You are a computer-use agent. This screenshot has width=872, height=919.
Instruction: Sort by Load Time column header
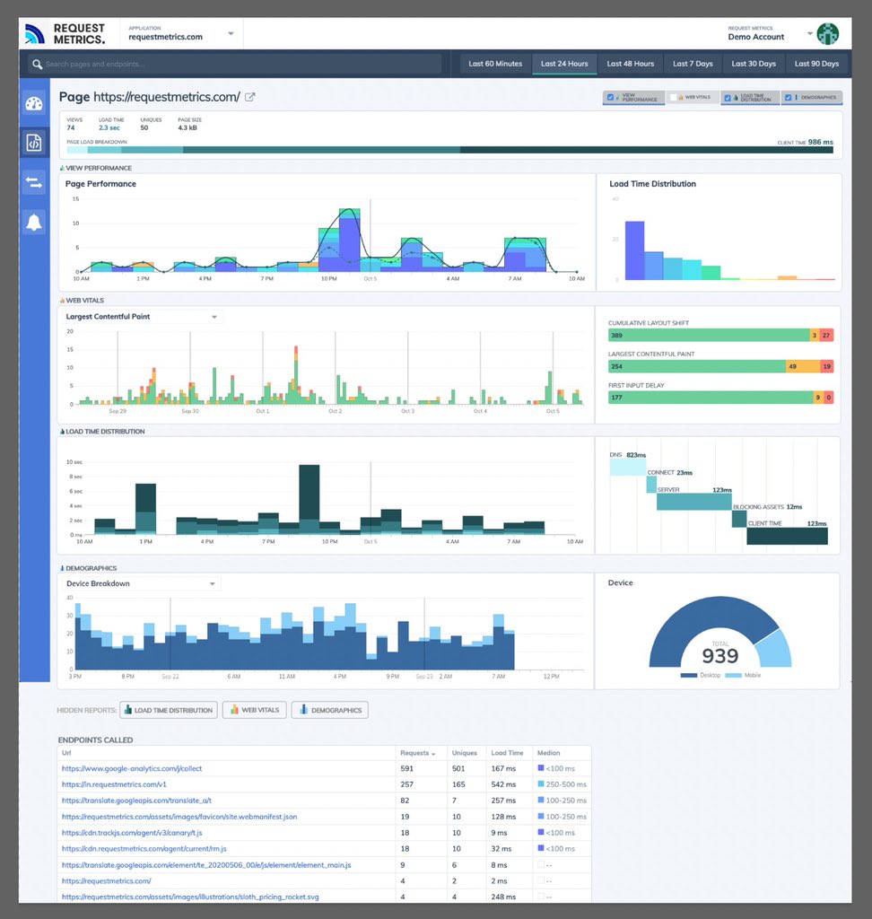(507, 753)
